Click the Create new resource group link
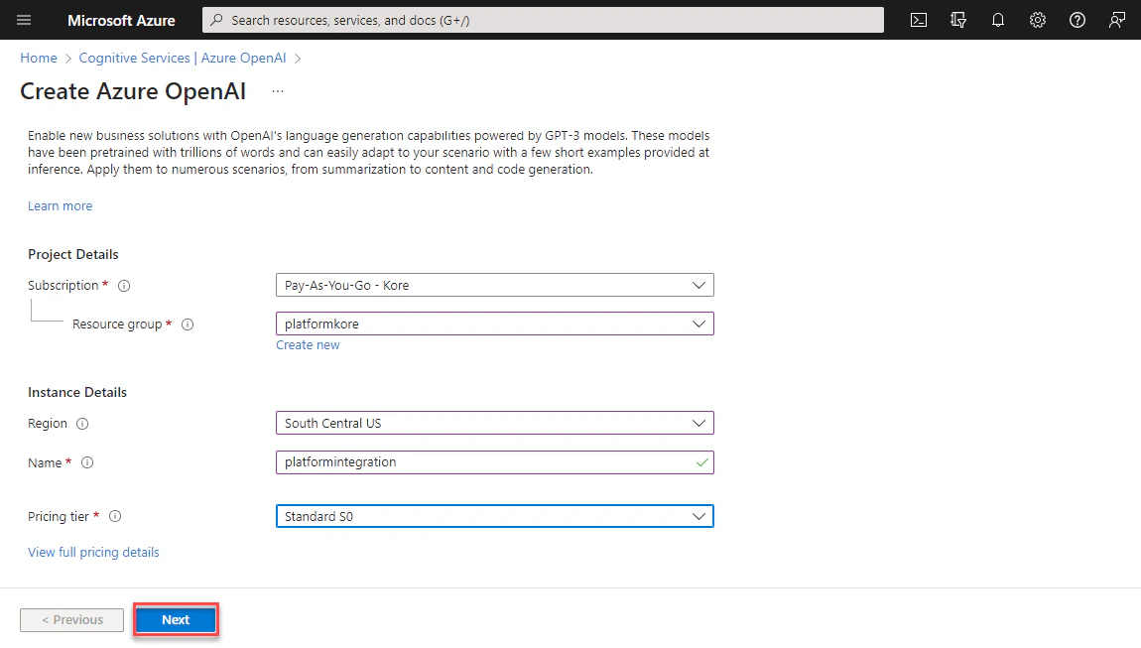The width and height of the screenshot is (1141, 648). pos(308,344)
